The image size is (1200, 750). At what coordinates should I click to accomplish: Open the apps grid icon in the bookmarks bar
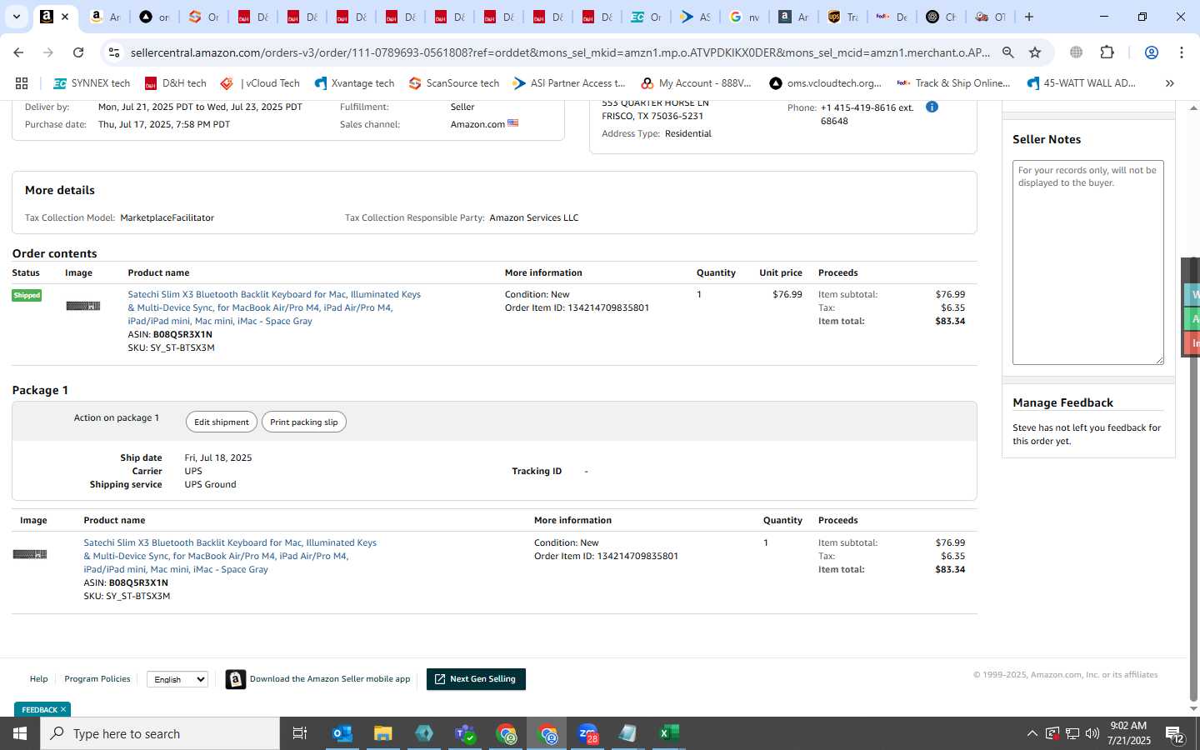coord(22,83)
